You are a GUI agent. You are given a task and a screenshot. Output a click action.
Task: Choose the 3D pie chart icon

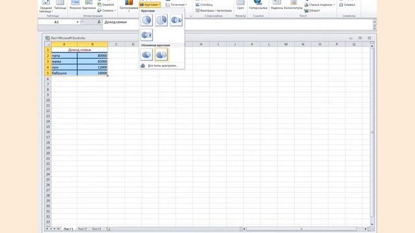[147, 54]
